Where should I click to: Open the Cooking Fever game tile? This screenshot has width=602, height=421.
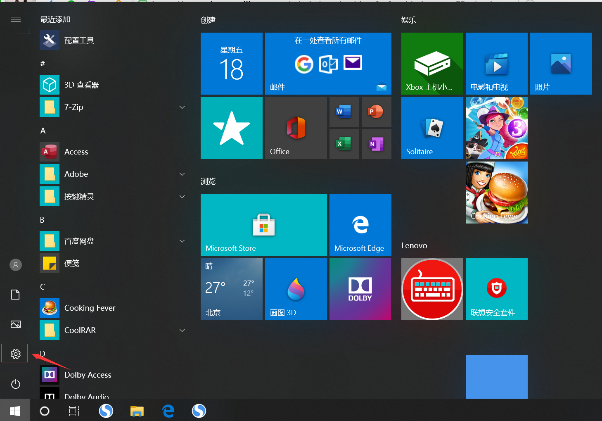tap(497, 193)
